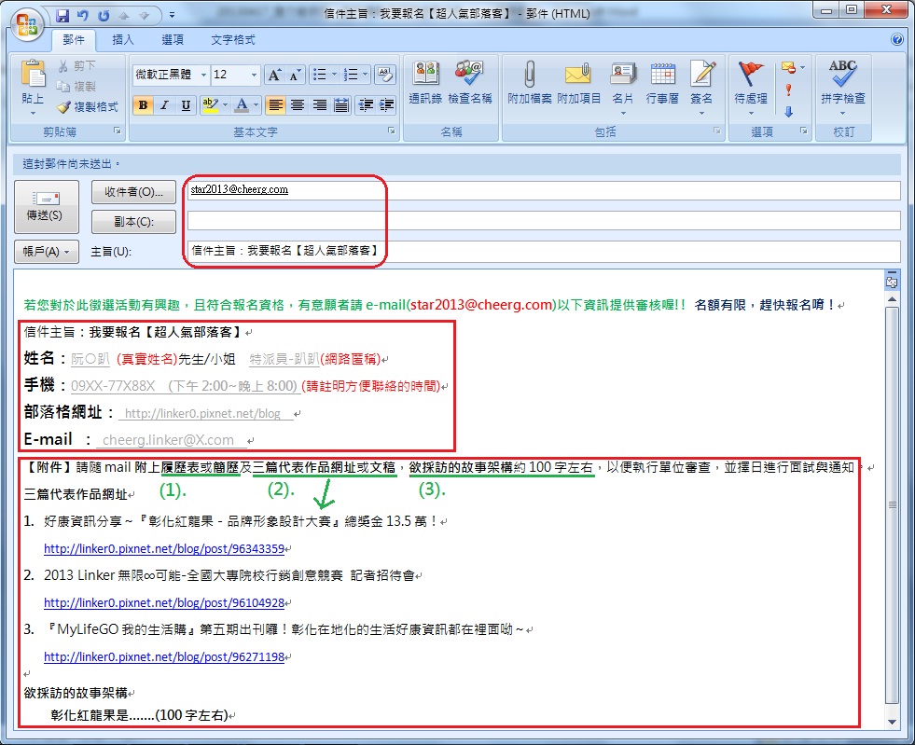
Task: Redo the action in the quick access toolbar
Action: [x=104, y=16]
